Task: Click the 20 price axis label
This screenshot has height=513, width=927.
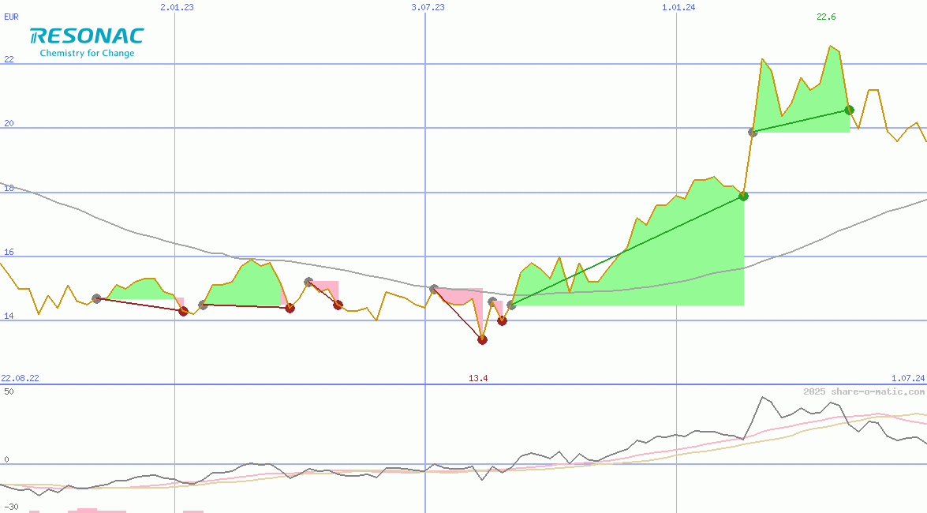Action: pos(9,124)
